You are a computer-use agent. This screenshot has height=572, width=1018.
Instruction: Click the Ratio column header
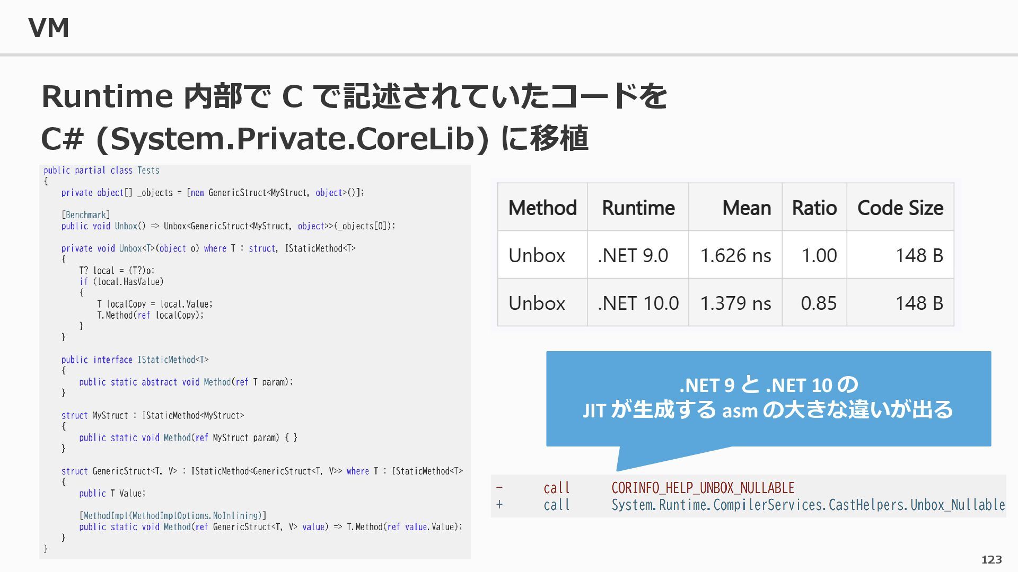point(814,208)
